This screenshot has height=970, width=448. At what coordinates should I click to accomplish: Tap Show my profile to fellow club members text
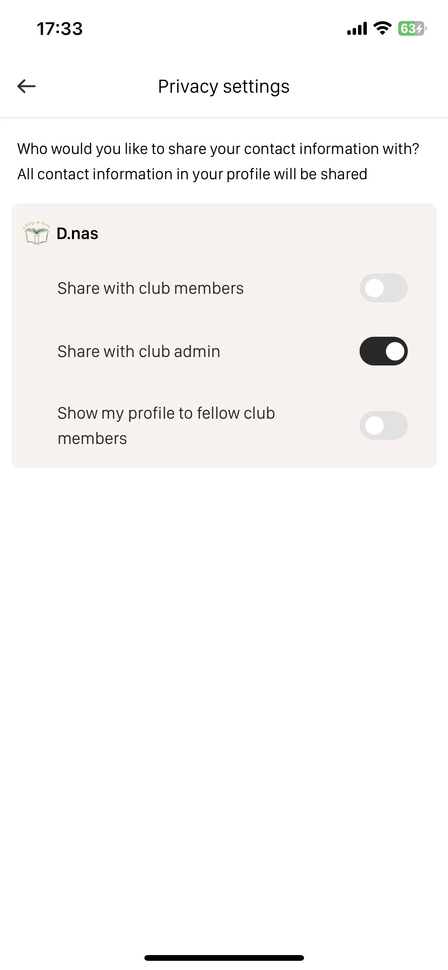(x=166, y=426)
